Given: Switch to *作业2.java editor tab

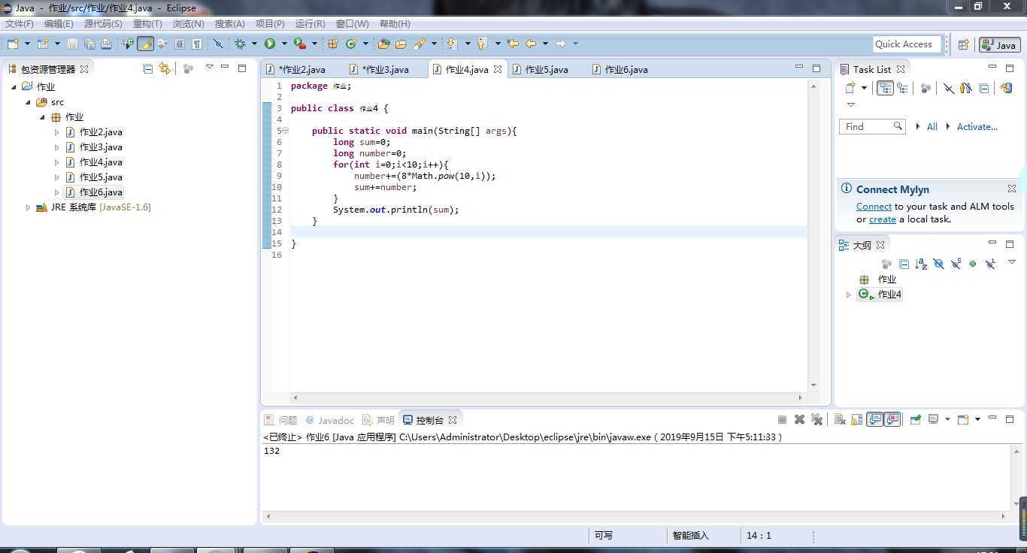Looking at the screenshot, I should [301, 69].
